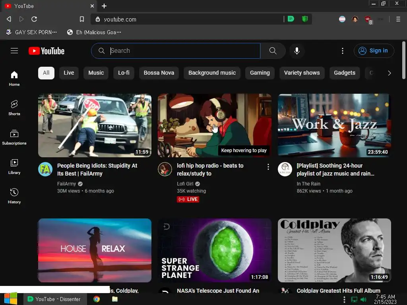Play the FailArmy stop sign thumbnail

point(95,125)
